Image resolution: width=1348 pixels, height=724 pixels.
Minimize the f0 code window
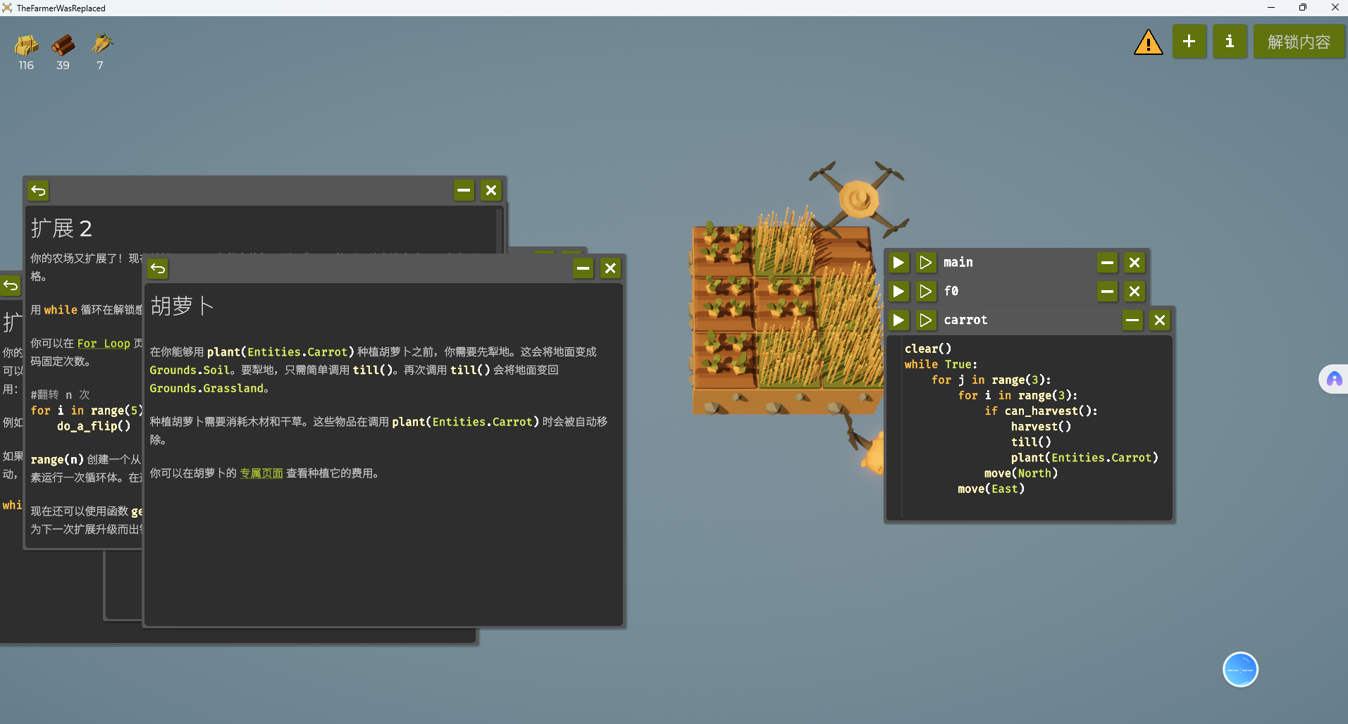coord(1108,292)
